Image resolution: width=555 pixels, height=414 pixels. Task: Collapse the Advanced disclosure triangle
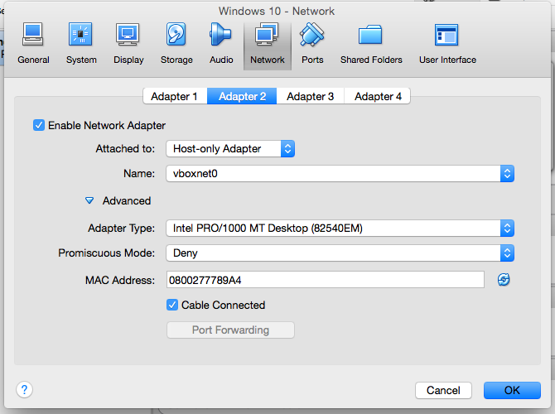coord(90,200)
